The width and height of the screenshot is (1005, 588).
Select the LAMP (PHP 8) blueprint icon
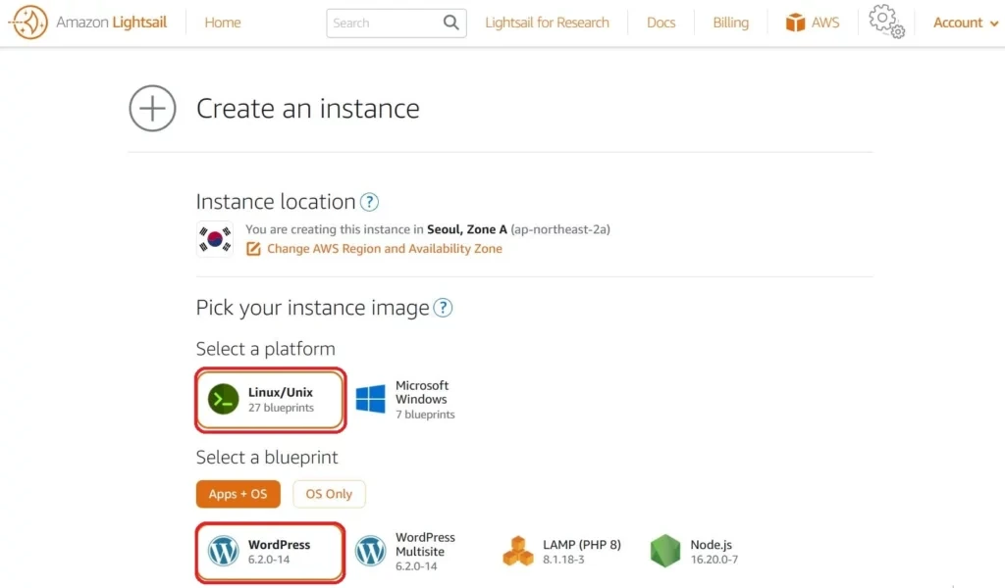click(518, 551)
